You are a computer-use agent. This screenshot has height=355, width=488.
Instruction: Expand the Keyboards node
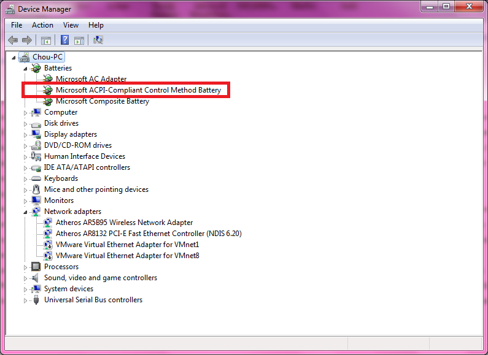click(x=25, y=179)
